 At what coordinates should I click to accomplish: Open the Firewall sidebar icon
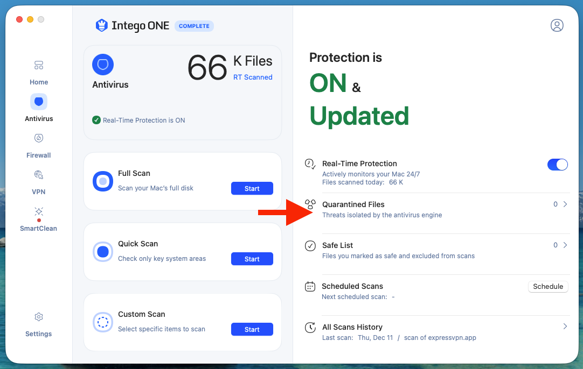coord(39,138)
